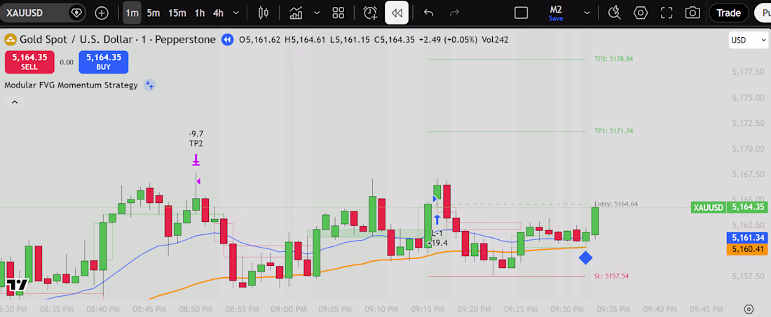The image size is (771, 317).
Task: Create an alert with the clock-plus icon
Action: click(370, 13)
